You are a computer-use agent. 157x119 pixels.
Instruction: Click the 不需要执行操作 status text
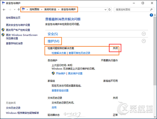point(109,60)
